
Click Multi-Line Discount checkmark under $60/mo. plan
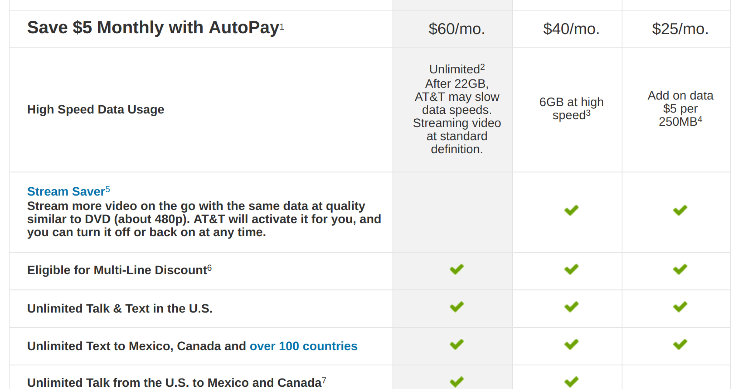[456, 269]
